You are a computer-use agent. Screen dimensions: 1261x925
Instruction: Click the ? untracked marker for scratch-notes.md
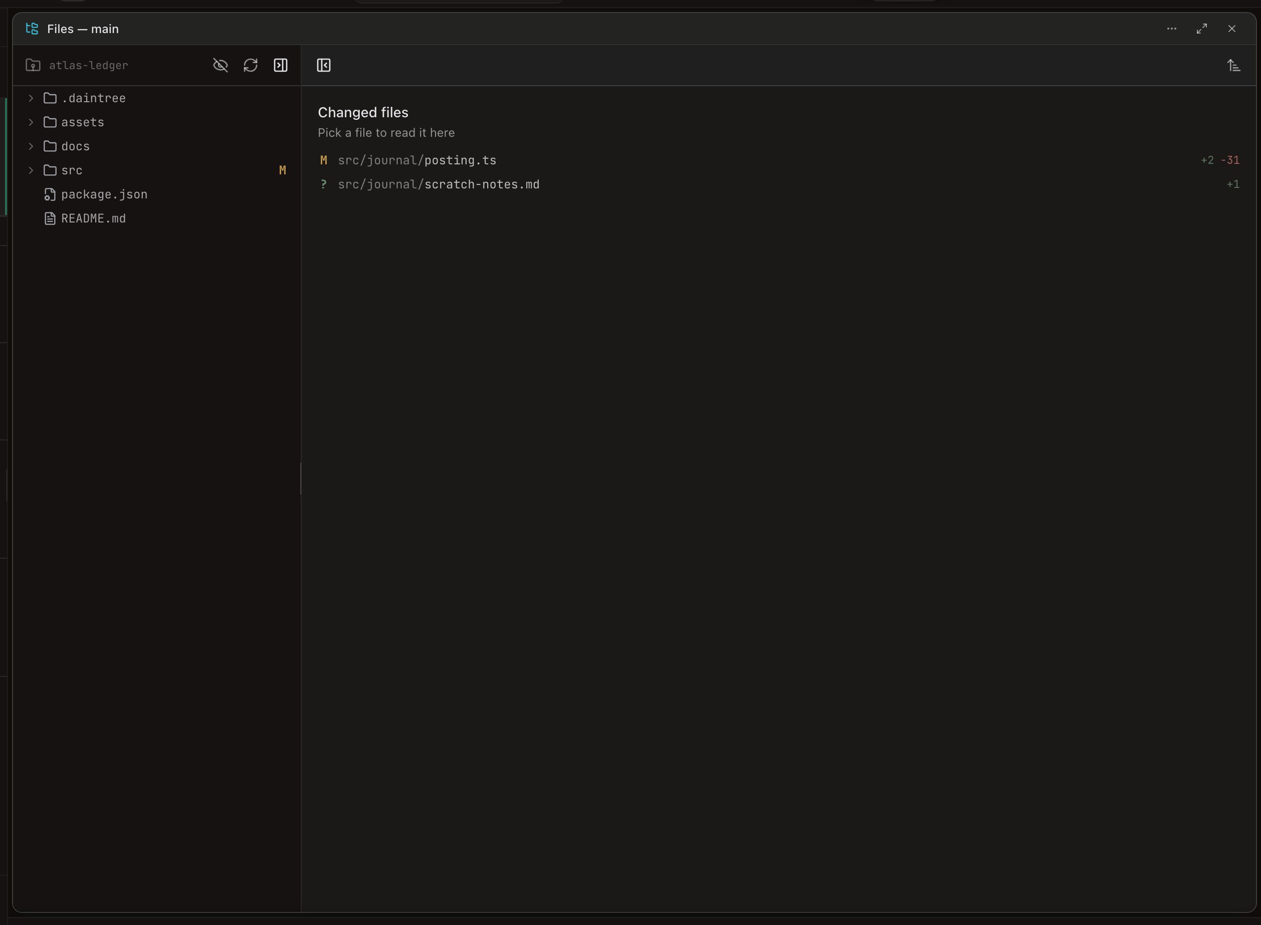tap(324, 184)
